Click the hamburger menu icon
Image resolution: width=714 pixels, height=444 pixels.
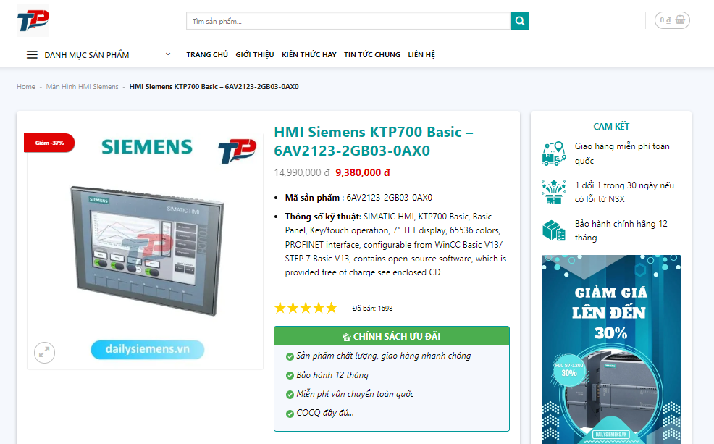pyautogui.click(x=32, y=55)
